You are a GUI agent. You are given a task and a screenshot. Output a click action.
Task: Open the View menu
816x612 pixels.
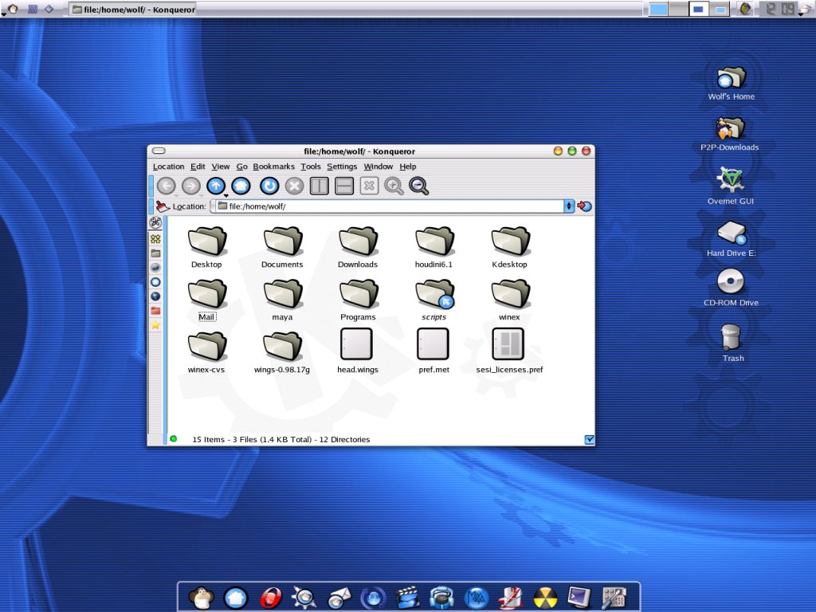tap(220, 167)
